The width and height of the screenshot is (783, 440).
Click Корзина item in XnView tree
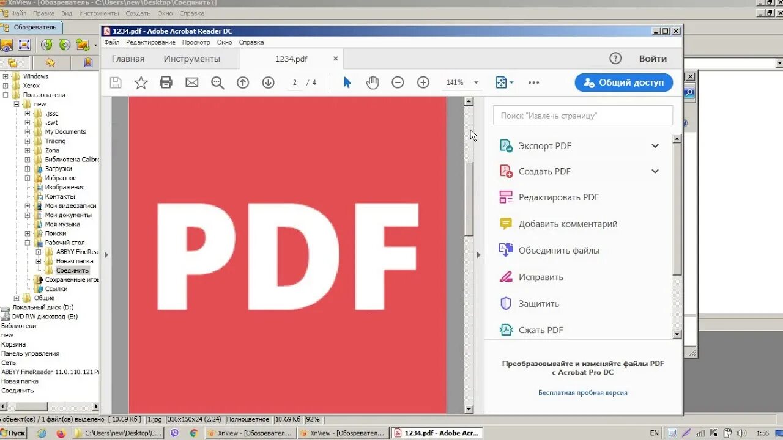[x=13, y=344]
